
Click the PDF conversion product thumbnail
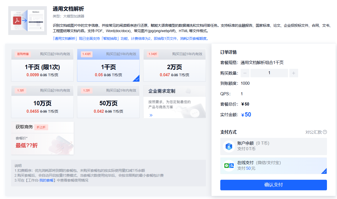27,20
